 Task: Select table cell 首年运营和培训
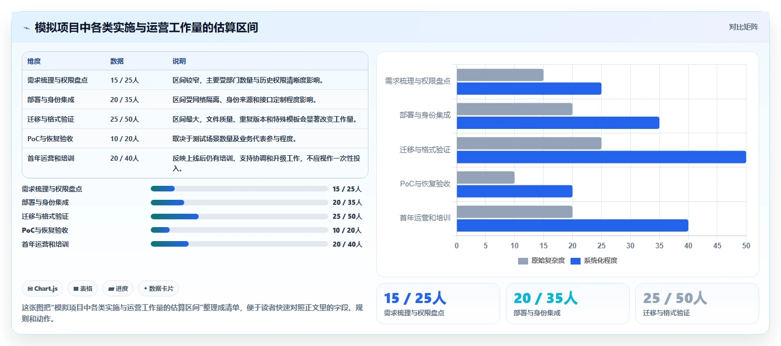point(51,158)
